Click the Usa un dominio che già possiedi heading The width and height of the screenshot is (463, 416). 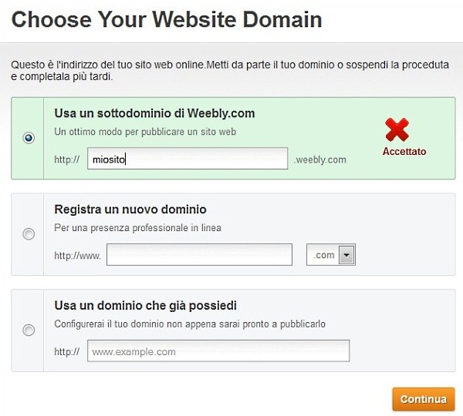(146, 305)
